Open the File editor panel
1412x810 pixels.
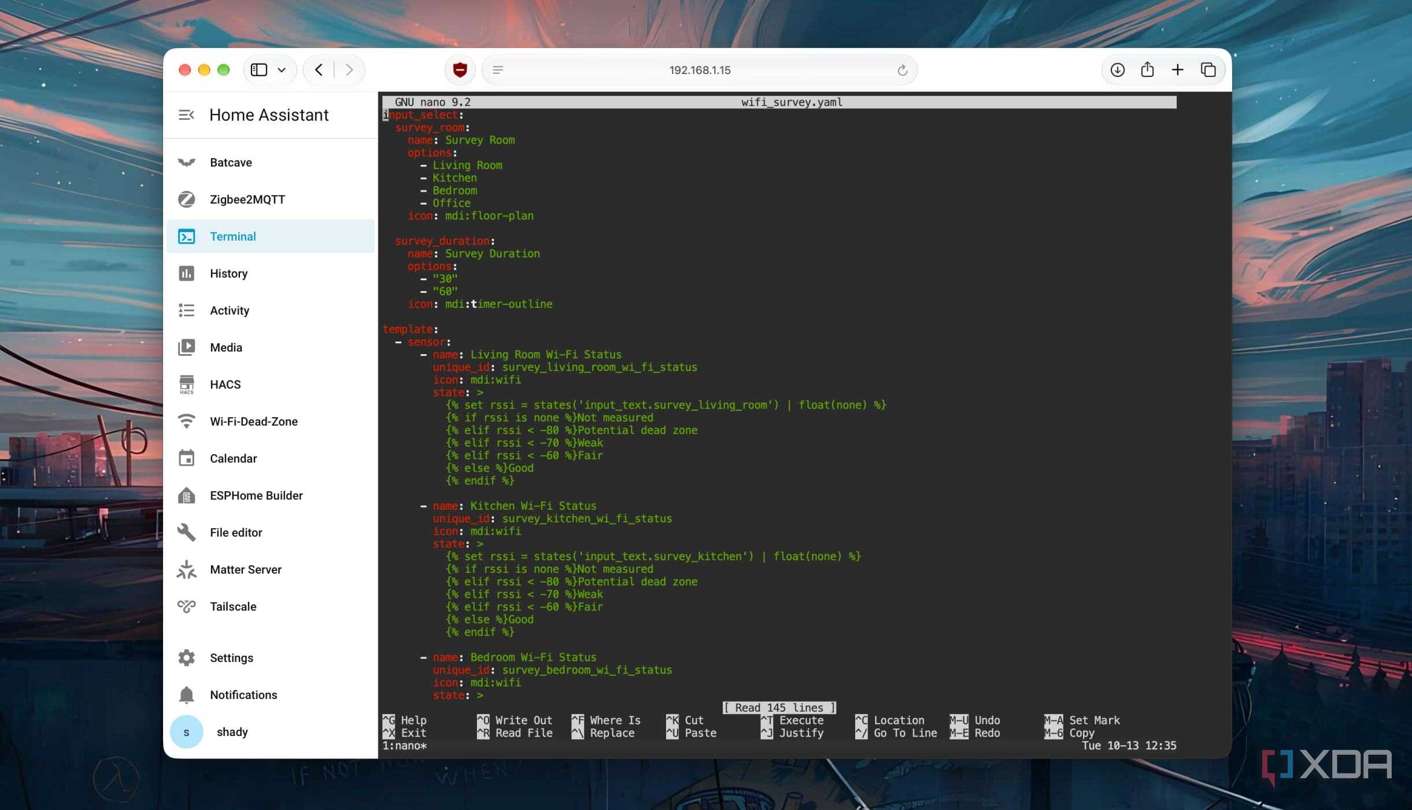pos(271,533)
